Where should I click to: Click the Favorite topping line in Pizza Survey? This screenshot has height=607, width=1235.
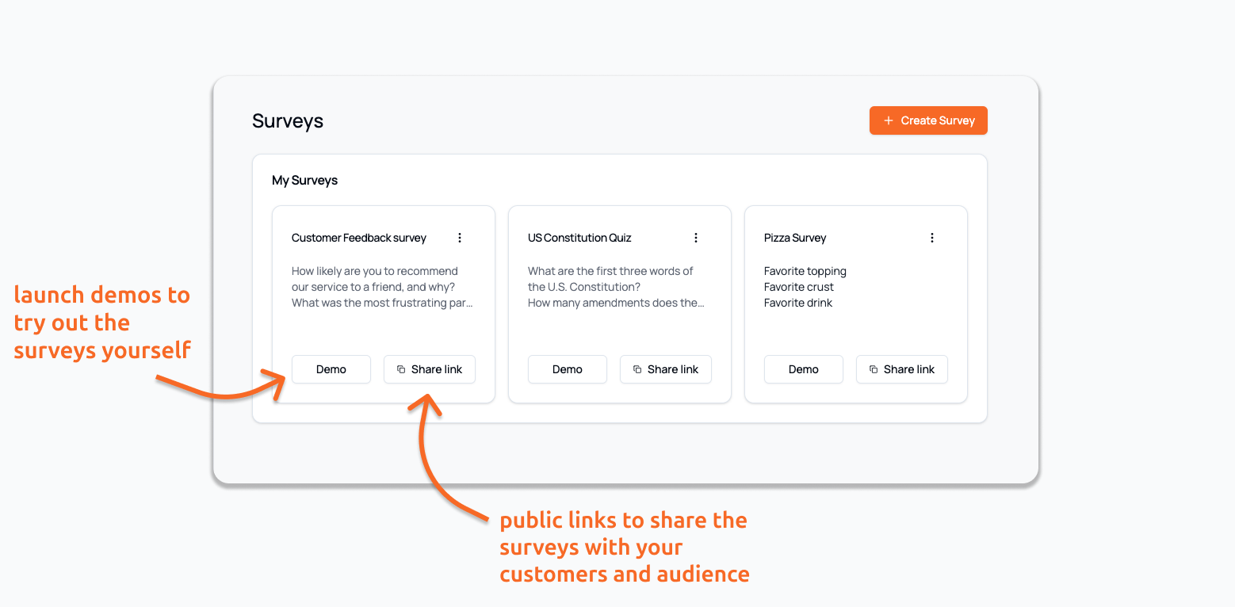(805, 271)
